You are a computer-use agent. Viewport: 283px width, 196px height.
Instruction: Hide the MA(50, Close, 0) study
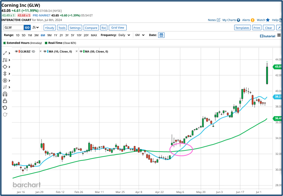(81, 51)
